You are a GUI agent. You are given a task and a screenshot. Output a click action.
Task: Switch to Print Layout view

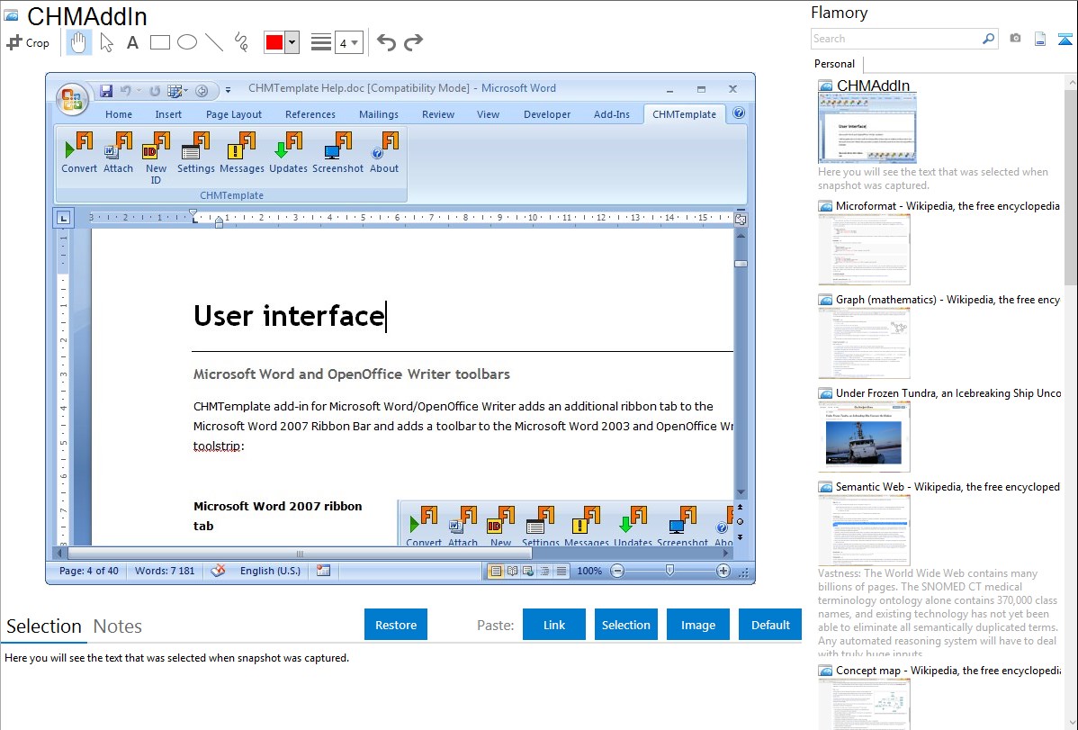point(495,571)
